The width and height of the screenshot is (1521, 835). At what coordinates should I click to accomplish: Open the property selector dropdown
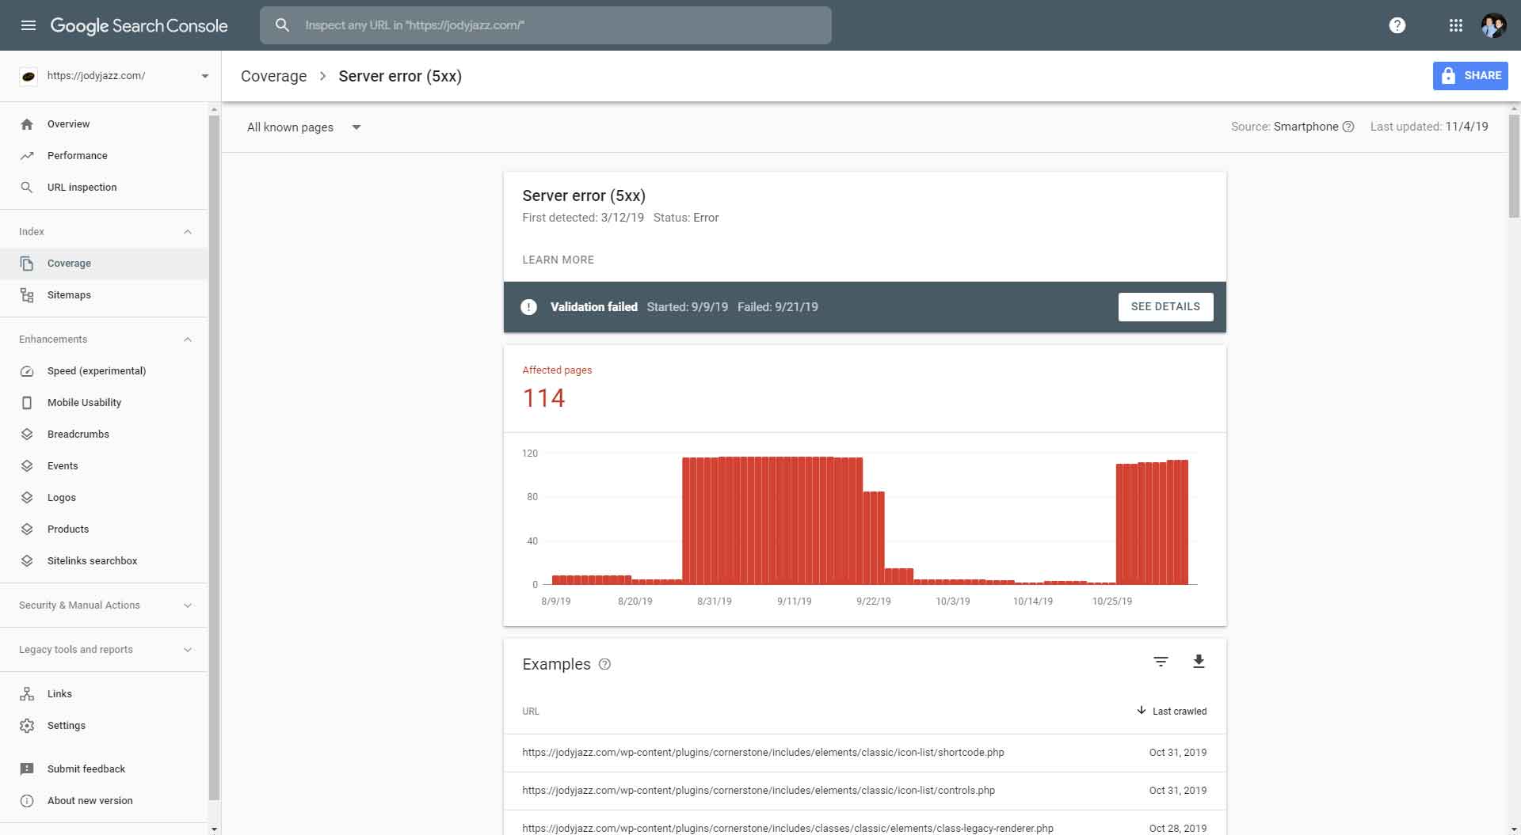204,76
